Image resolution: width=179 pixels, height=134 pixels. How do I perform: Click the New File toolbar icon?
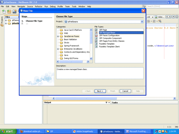click(x=4, y=11)
